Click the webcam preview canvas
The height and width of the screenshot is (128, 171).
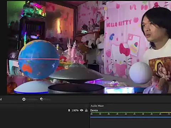click(x=89, y=47)
